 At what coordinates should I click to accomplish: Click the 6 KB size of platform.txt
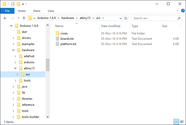tap(176, 44)
